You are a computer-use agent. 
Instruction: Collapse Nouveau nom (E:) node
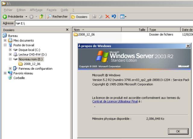[10, 59]
